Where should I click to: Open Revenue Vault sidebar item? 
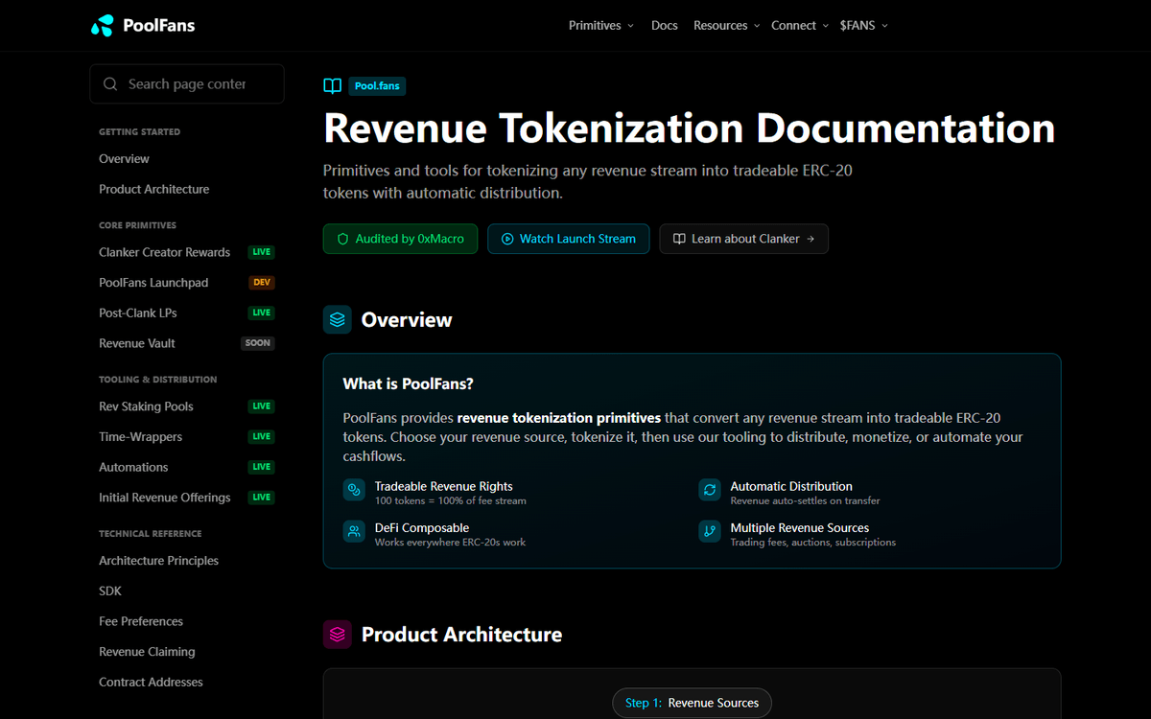click(137, 343)
